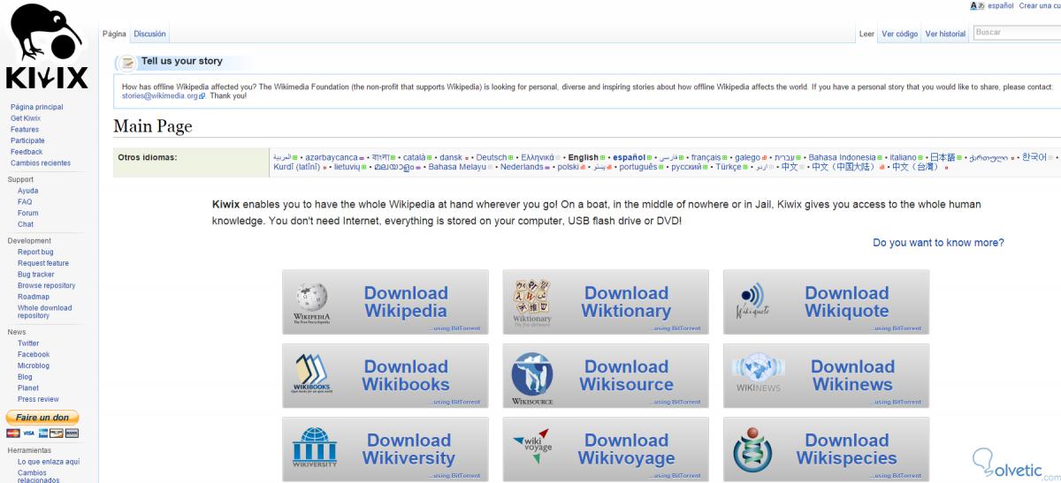
Task: Open the Roadmap sidebar link
Action: pos(34,297)
